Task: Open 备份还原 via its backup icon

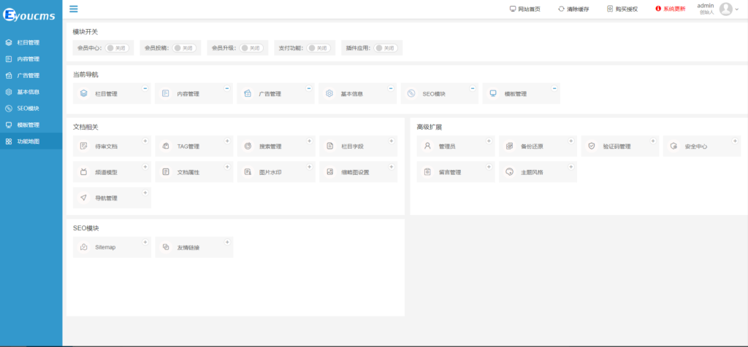Action: coord(510,147)
